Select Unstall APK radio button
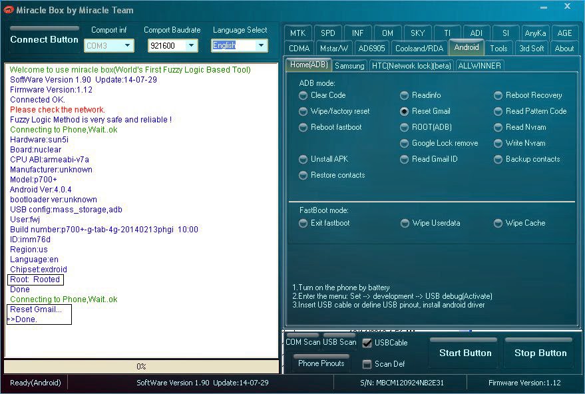585x394 pixels. pyautogui.click(x=303, y=159)
